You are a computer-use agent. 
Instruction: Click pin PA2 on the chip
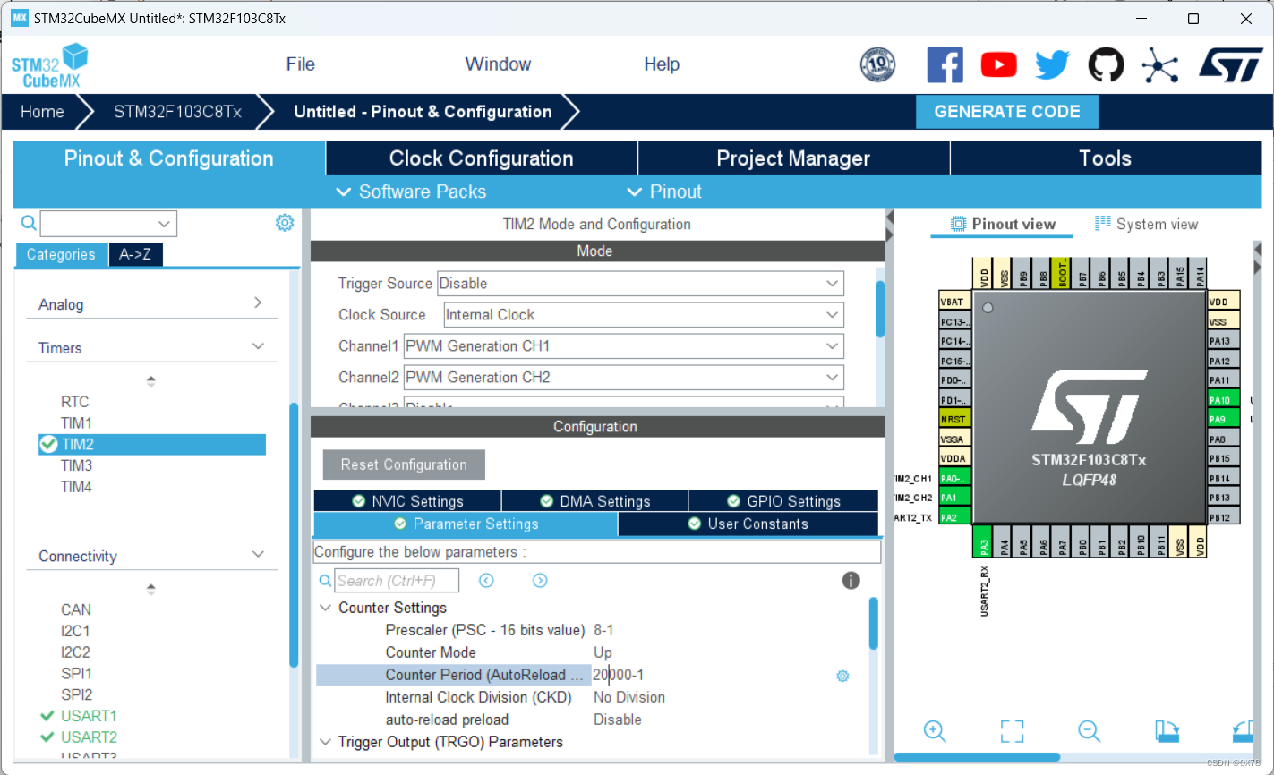click(955, 517)
